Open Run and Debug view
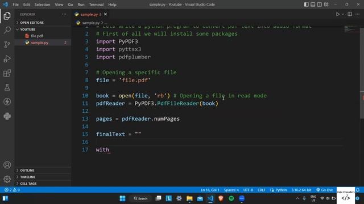 click(7, 59)
